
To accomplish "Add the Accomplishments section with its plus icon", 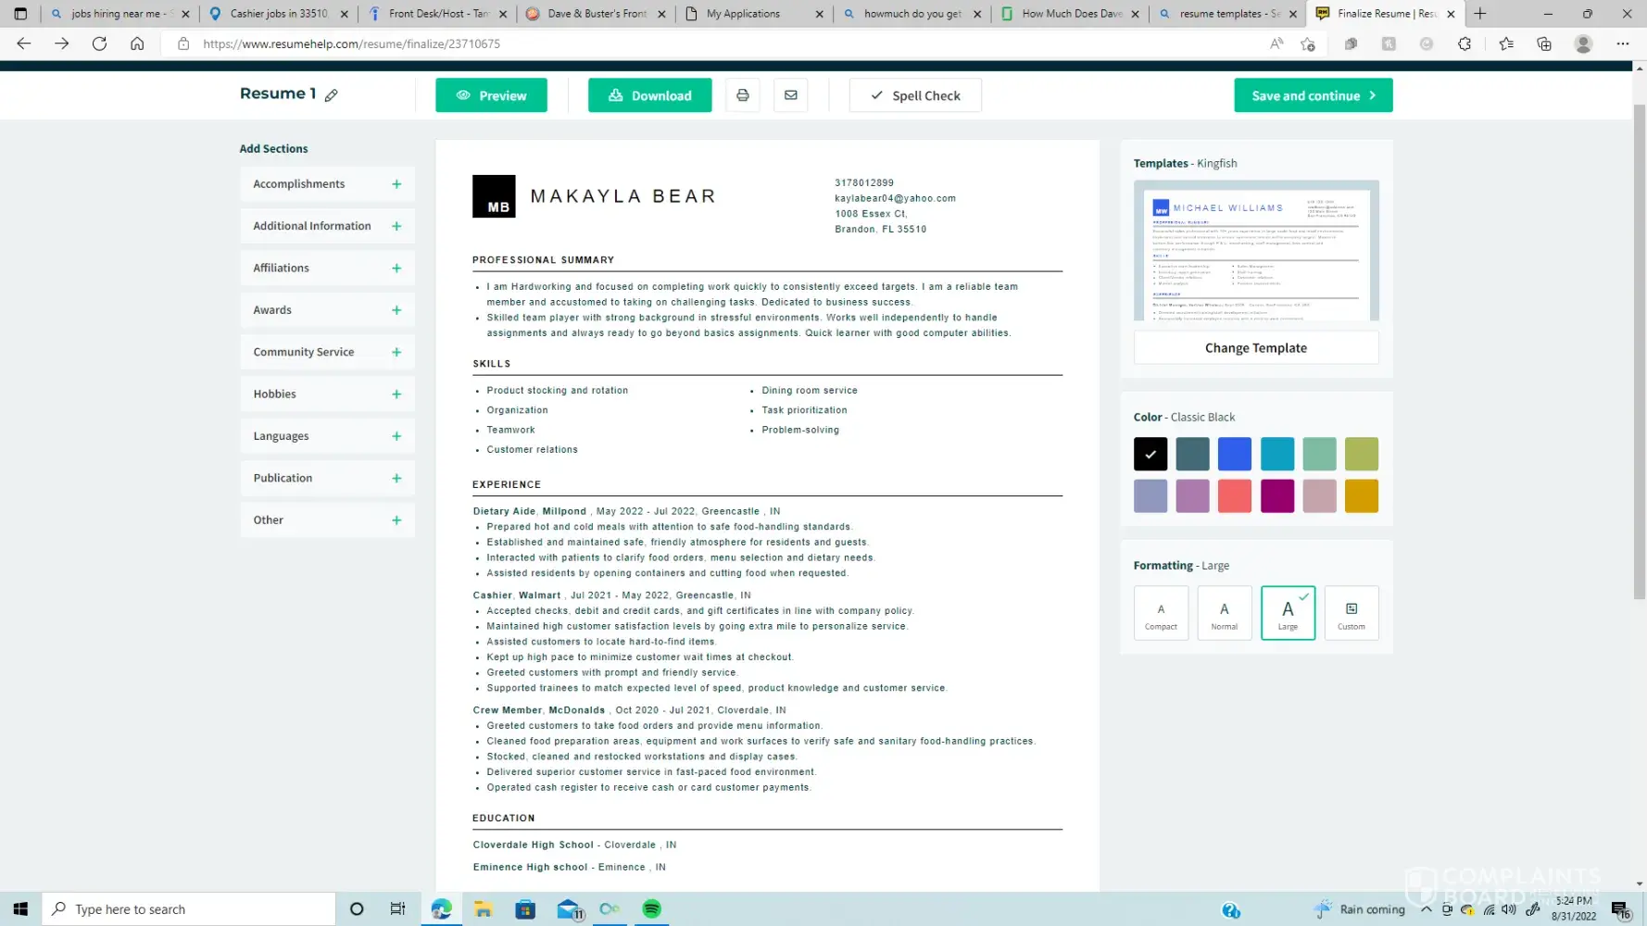I will [396, 184].
